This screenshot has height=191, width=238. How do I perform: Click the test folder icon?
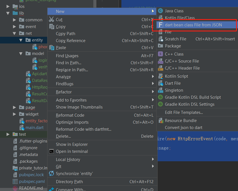[x=15, y=134]
